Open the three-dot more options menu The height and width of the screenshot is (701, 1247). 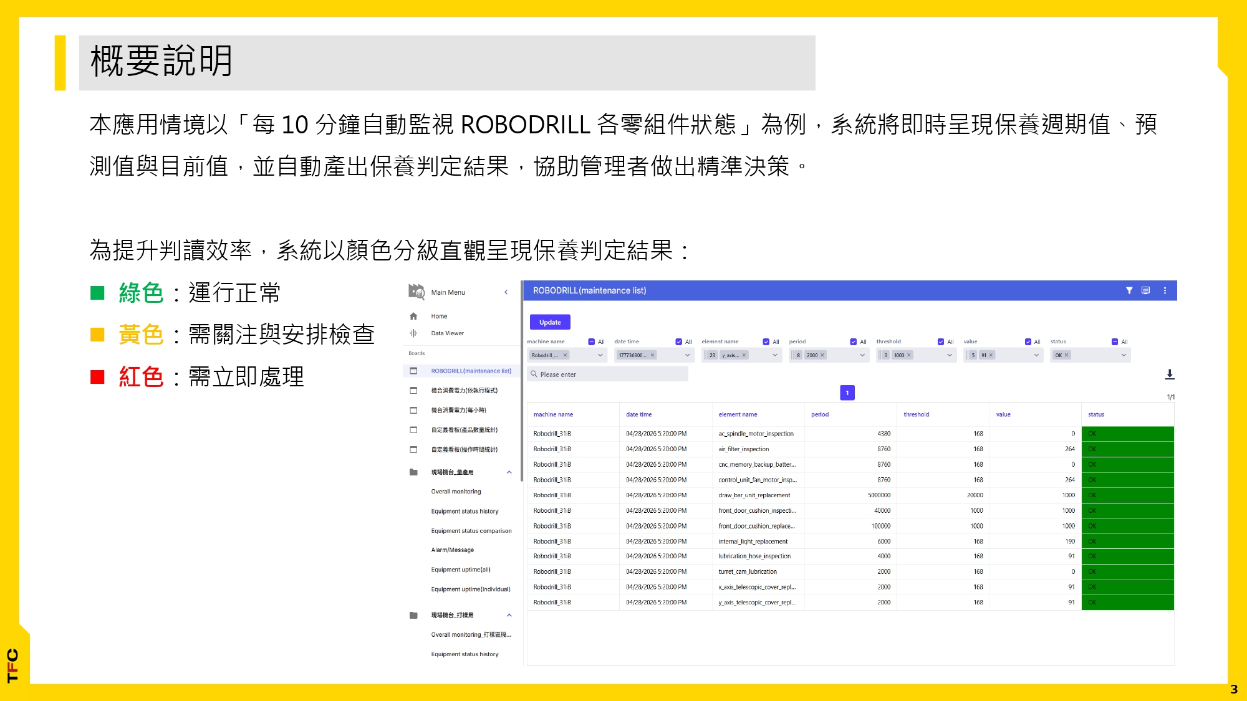tap(1165, 290)
